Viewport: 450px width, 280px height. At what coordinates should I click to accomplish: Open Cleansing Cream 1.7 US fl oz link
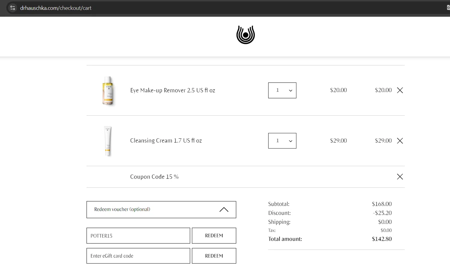(166, 141)
